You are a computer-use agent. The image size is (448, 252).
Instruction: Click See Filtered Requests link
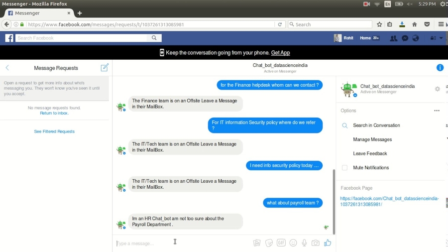click(54, 131)
